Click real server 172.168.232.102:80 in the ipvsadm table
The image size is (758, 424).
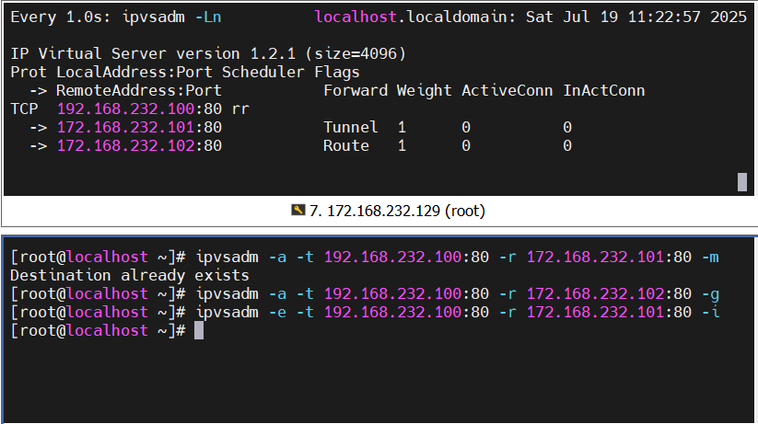point(139,145)
